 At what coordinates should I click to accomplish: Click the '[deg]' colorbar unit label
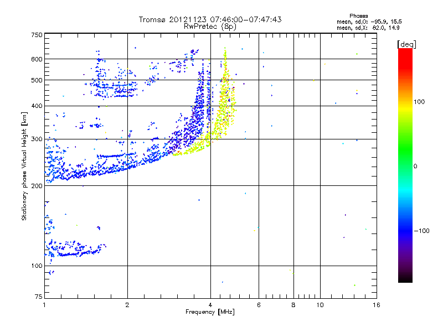click(406, 44)
